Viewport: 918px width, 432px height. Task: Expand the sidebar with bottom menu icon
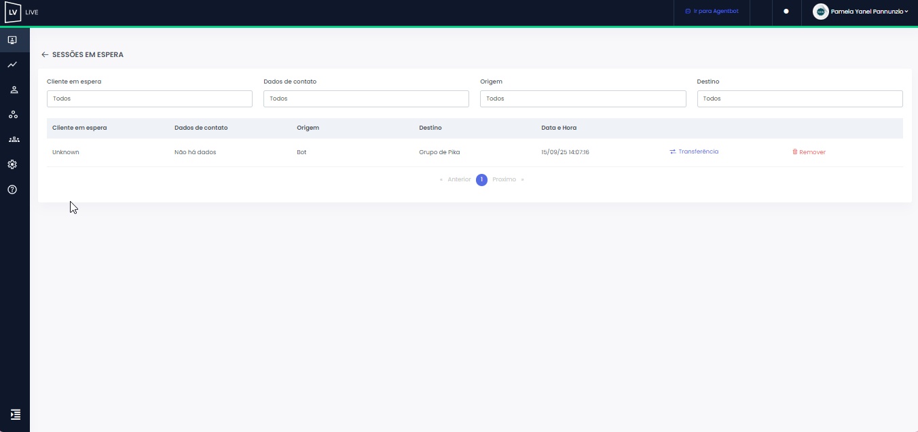[16, 414]
